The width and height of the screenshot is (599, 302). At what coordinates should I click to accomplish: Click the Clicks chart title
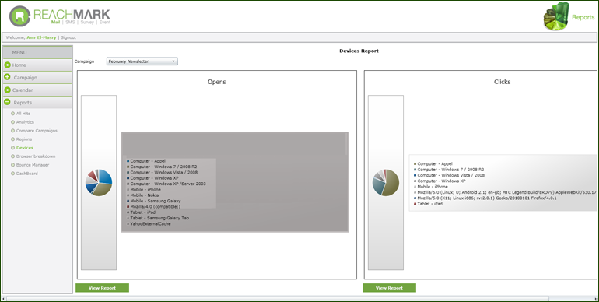[x=502, y=82]
